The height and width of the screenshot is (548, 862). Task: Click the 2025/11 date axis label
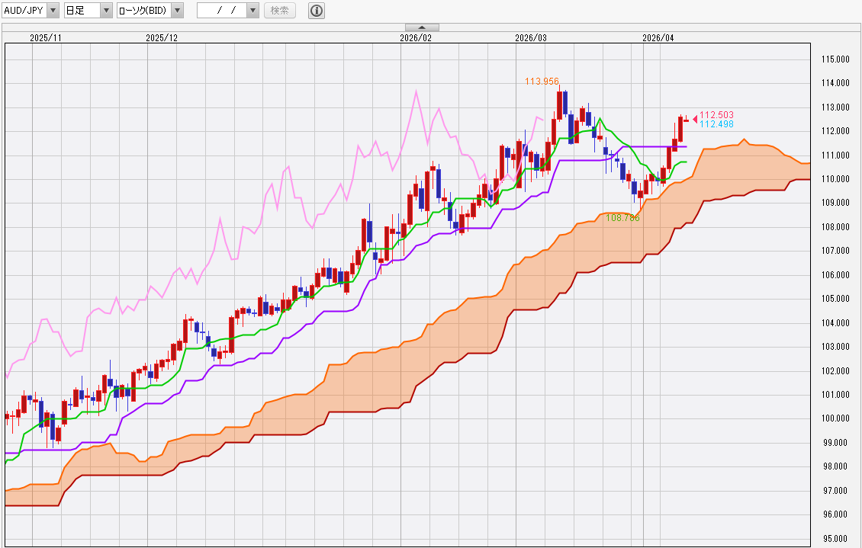pyautogui.click(x=46, y=37)
